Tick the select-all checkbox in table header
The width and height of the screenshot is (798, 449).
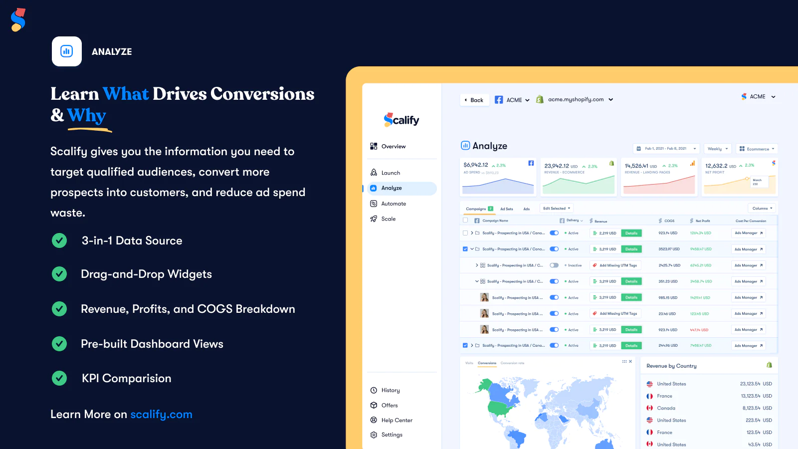[x=465, y=220]
